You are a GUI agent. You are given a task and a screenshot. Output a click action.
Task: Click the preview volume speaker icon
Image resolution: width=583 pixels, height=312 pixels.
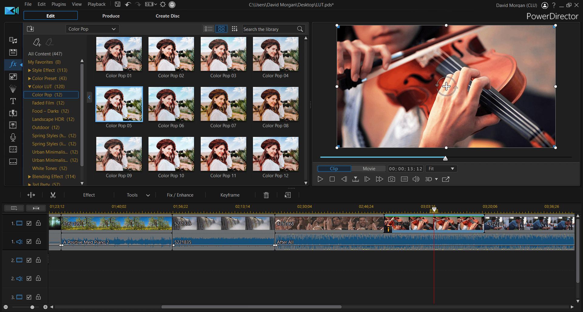point(416,179)
